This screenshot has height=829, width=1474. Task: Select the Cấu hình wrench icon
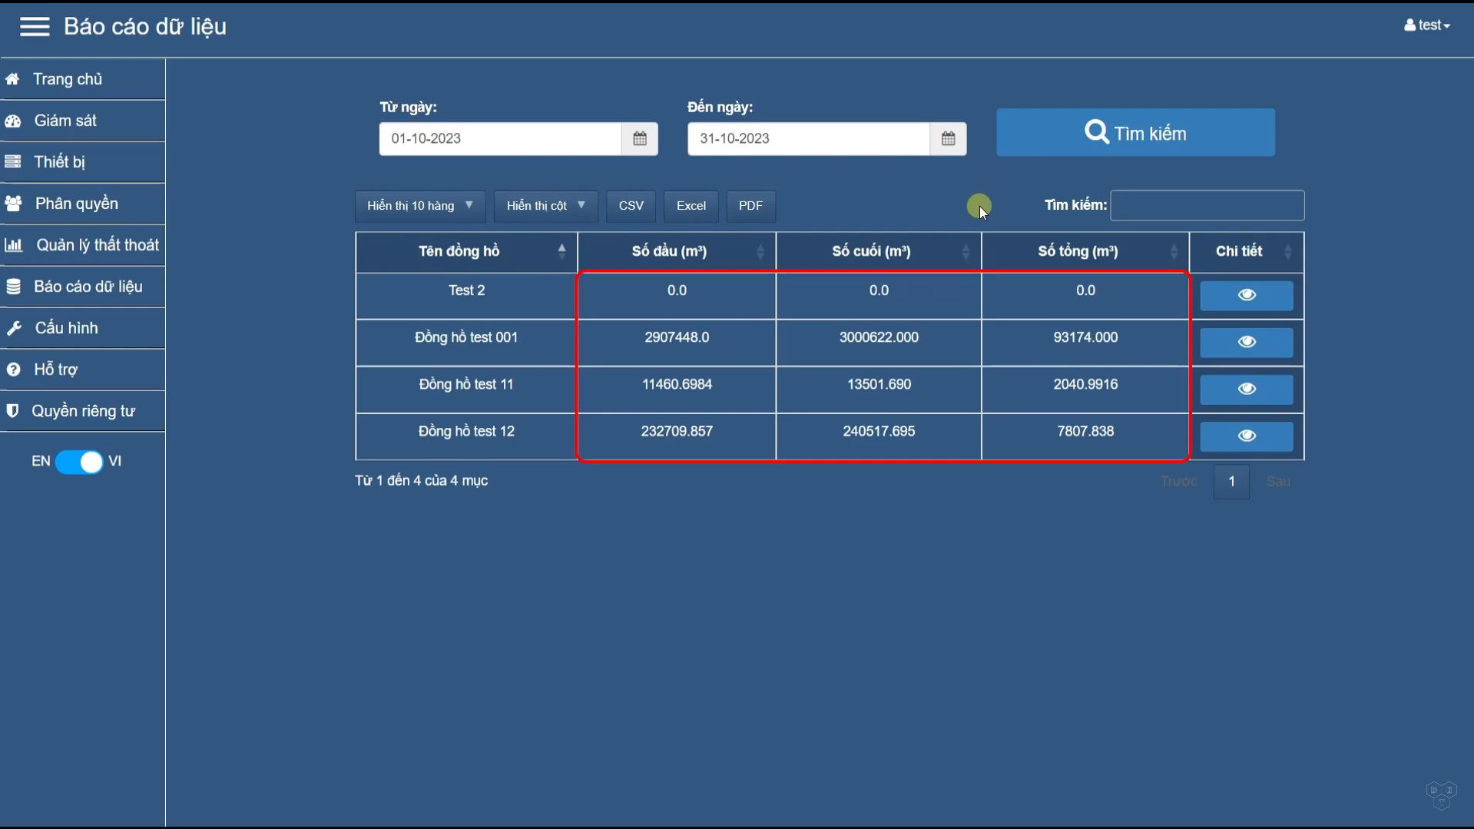coord(14,327)
